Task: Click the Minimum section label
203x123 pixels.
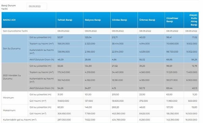Action: [8, 98]
